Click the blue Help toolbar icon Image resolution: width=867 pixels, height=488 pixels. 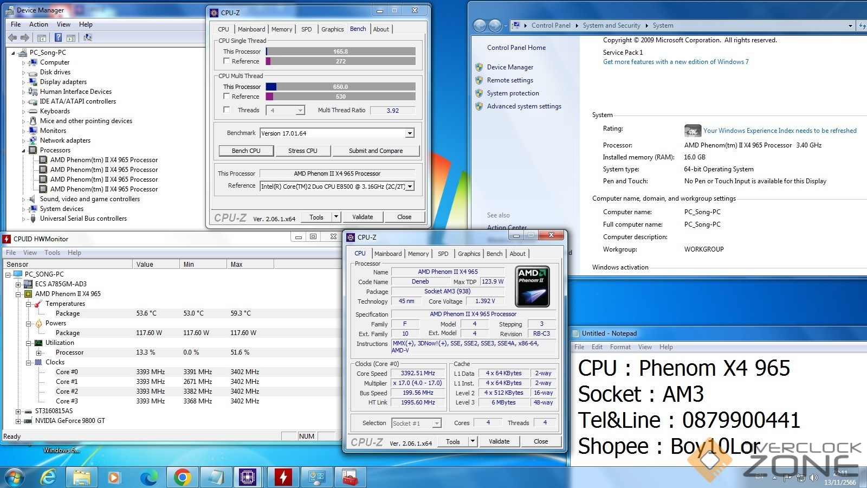point(58,37)
